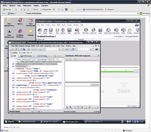The height and width of the screenshot is (132, 151).
Task: Click IE Поиск search button
Action: [x=34, y=9]
